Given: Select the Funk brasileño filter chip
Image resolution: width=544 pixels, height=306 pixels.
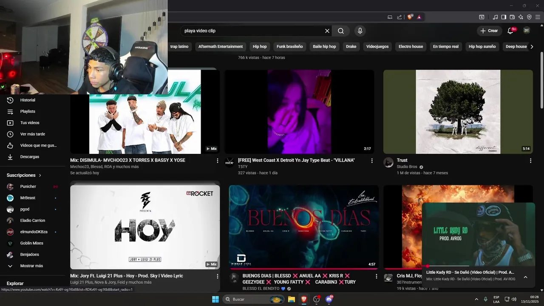Looking at the screenshot, I should [x=289, y=46].
